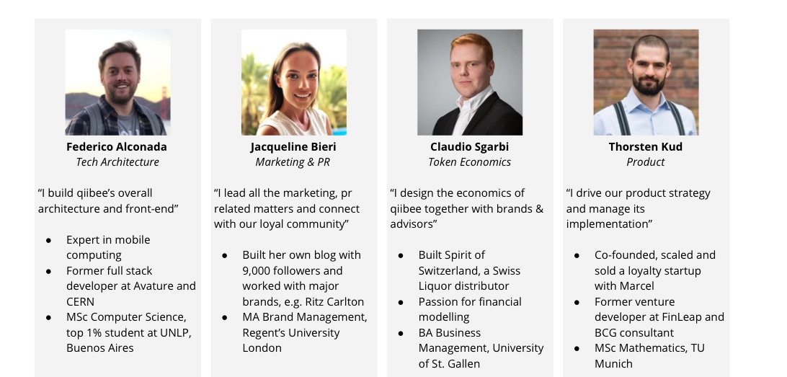Click the quote about connecting with loyal community

287,208
